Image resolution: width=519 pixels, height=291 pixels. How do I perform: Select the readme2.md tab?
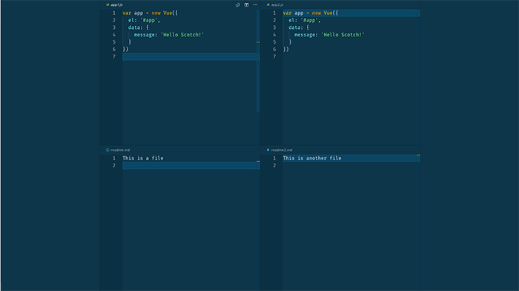[280, 150]
